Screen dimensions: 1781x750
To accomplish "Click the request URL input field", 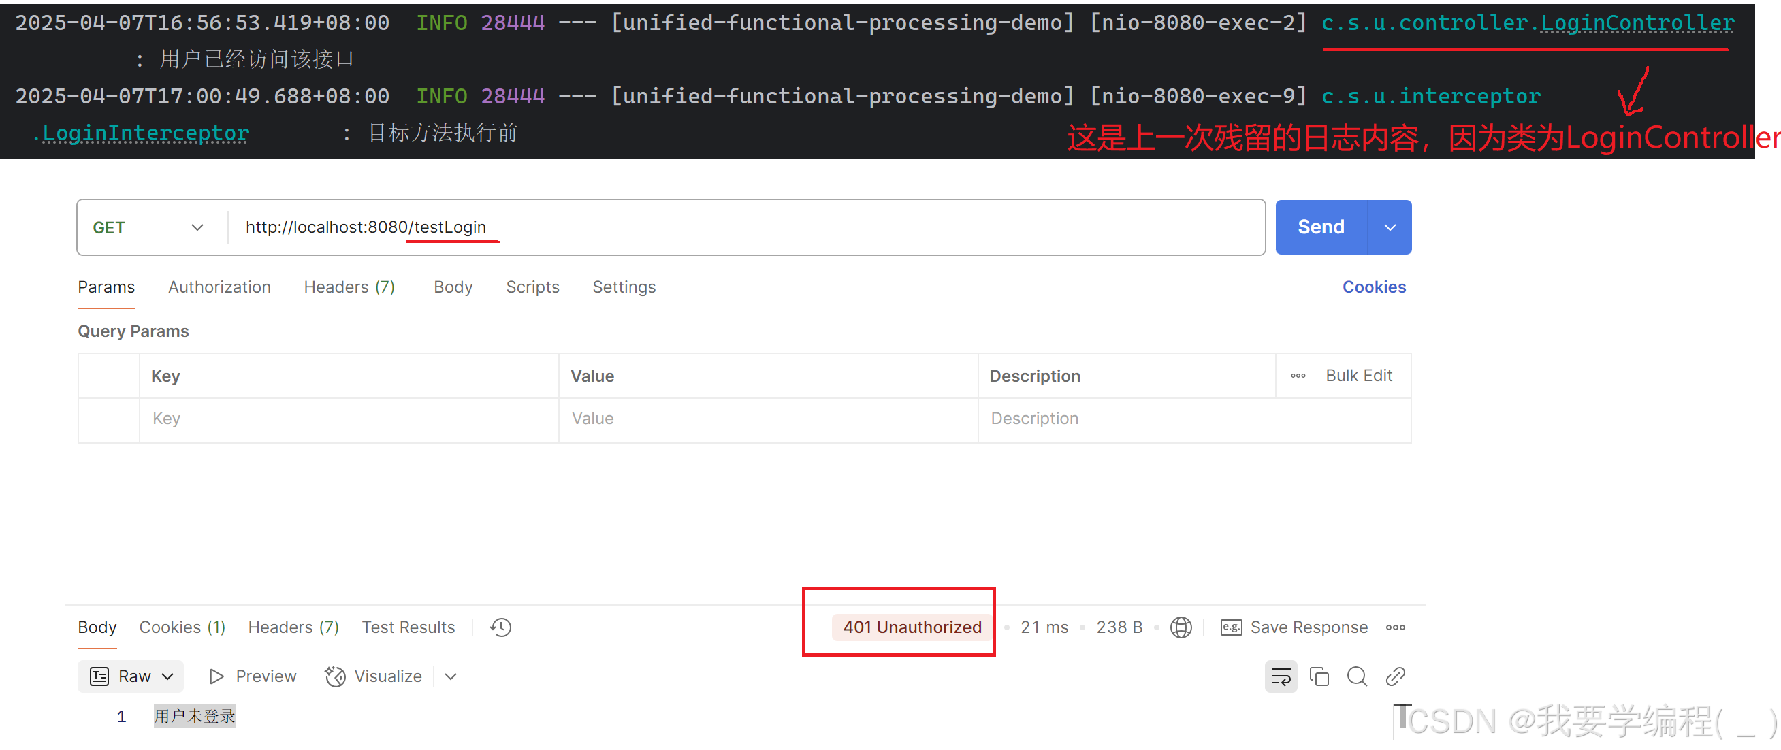I will tap(692, 227).
